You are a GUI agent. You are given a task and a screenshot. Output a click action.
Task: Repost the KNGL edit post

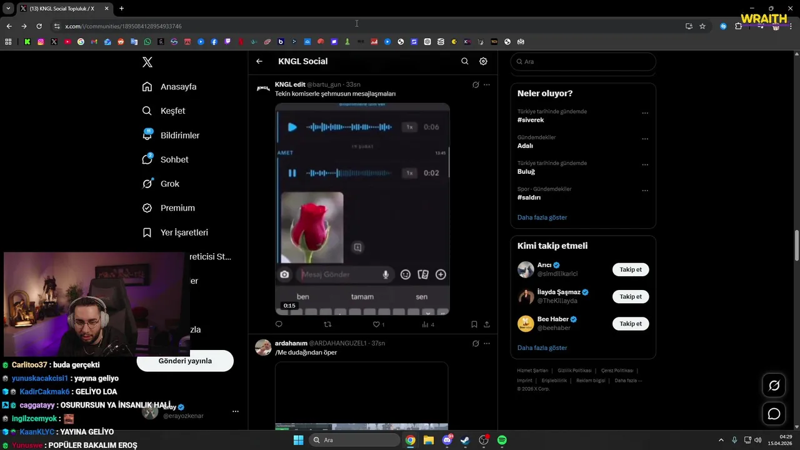point(327,324)
